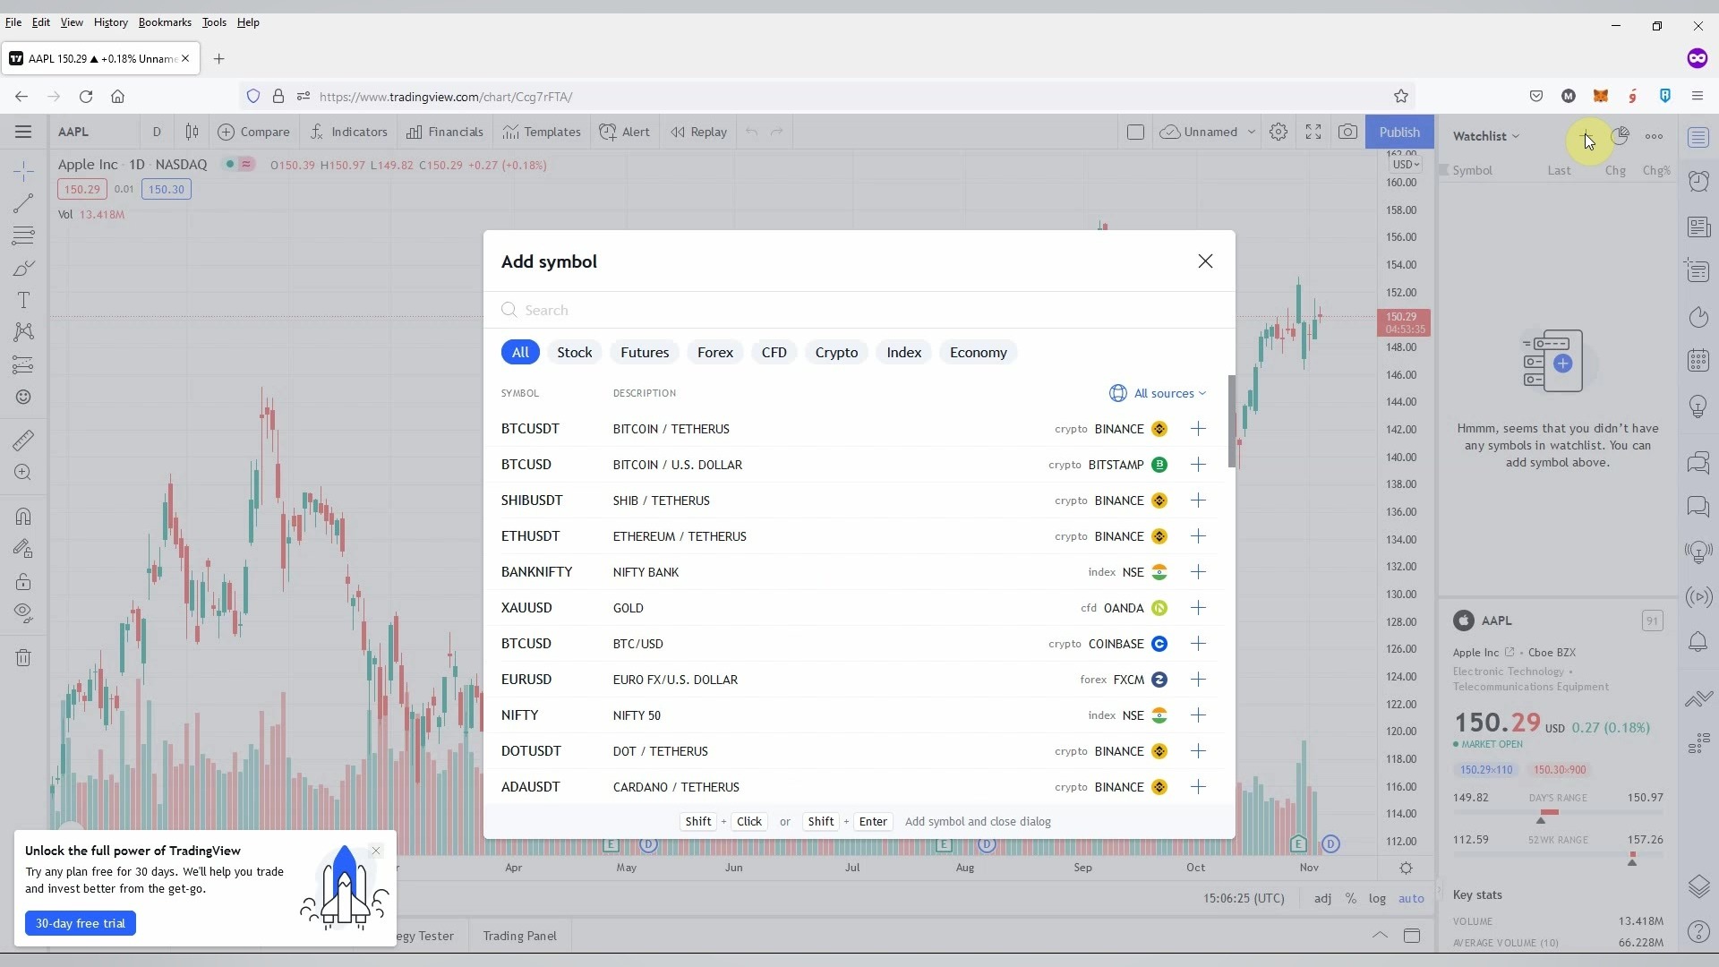1719x967 pixels.
Task: Toggle auto scale on price axis
Action: [x=1411, y=898]
